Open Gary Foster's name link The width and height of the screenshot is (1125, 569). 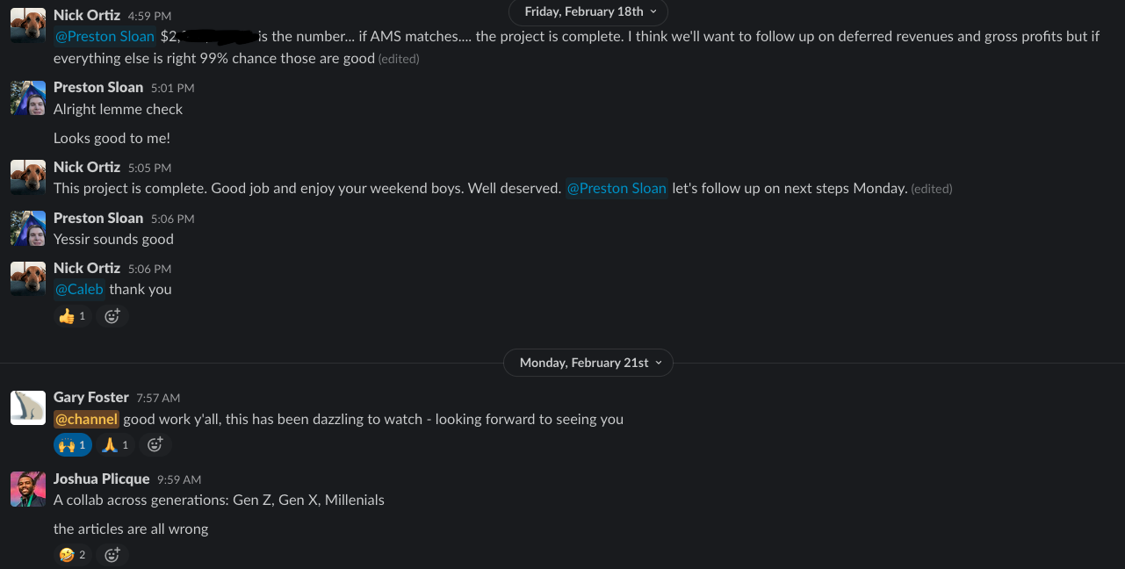[x=91, y=397]
